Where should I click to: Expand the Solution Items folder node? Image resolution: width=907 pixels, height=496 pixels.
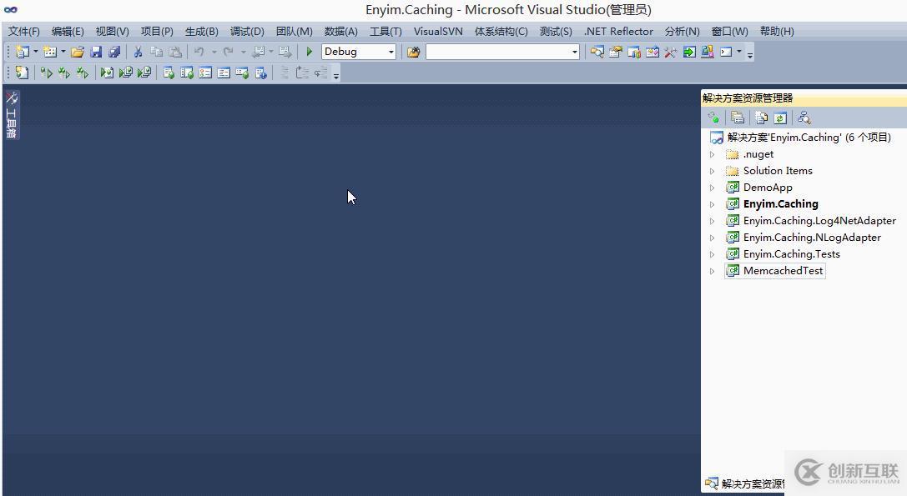click(x=712, y=171)
